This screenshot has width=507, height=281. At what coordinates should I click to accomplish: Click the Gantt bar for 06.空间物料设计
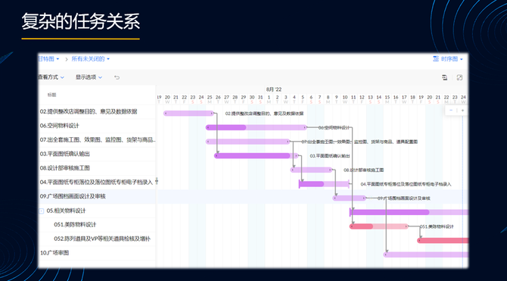point(256,127)
